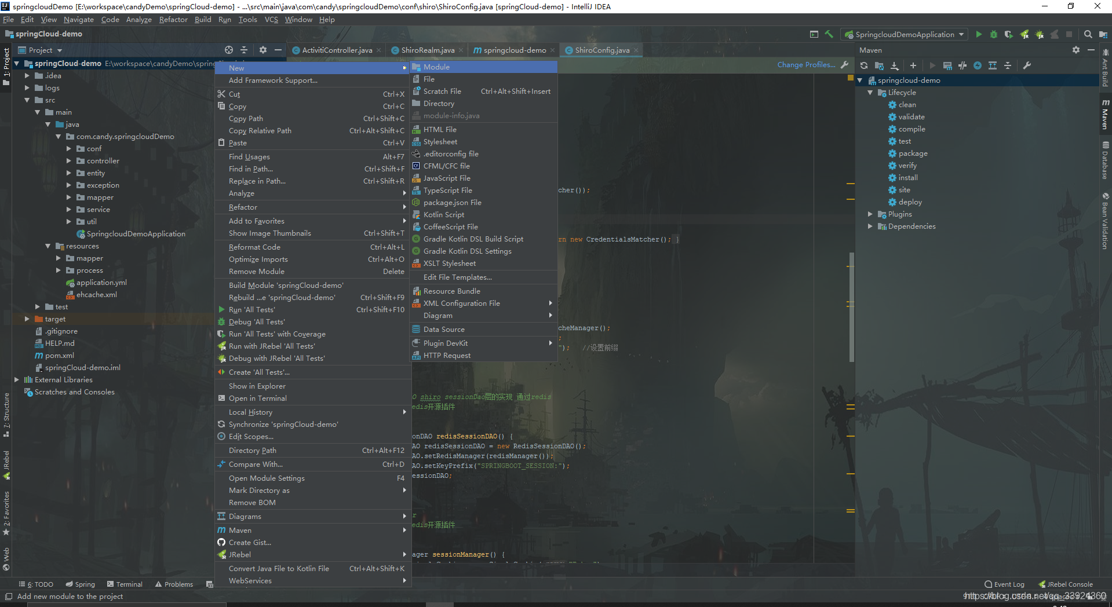The image size is (1112, 607).
Task: Open JRebel Console button
Action: [x=1066, y=584]
